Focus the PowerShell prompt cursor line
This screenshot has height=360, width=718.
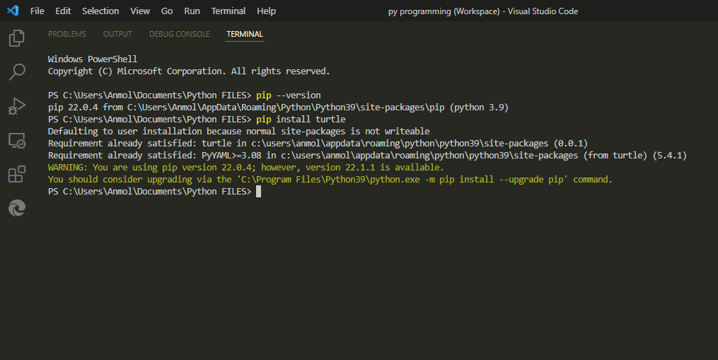(259, 192)
